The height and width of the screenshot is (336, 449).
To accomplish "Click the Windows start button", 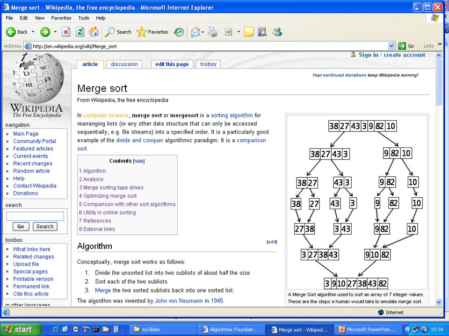I will click(x=20, y=329).
